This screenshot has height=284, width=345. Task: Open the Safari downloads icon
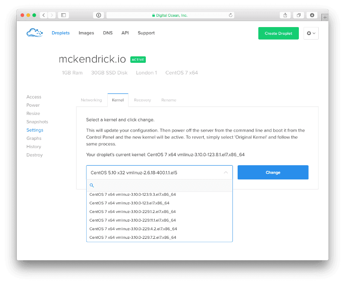[x=312, y=15]
